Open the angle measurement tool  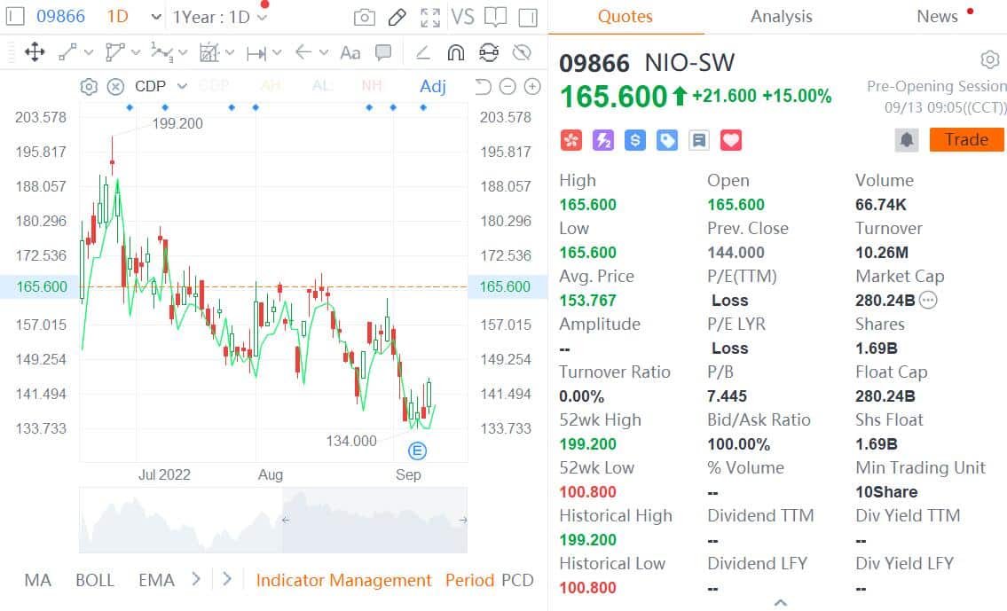pyautogui.click(x=422, y=52)
